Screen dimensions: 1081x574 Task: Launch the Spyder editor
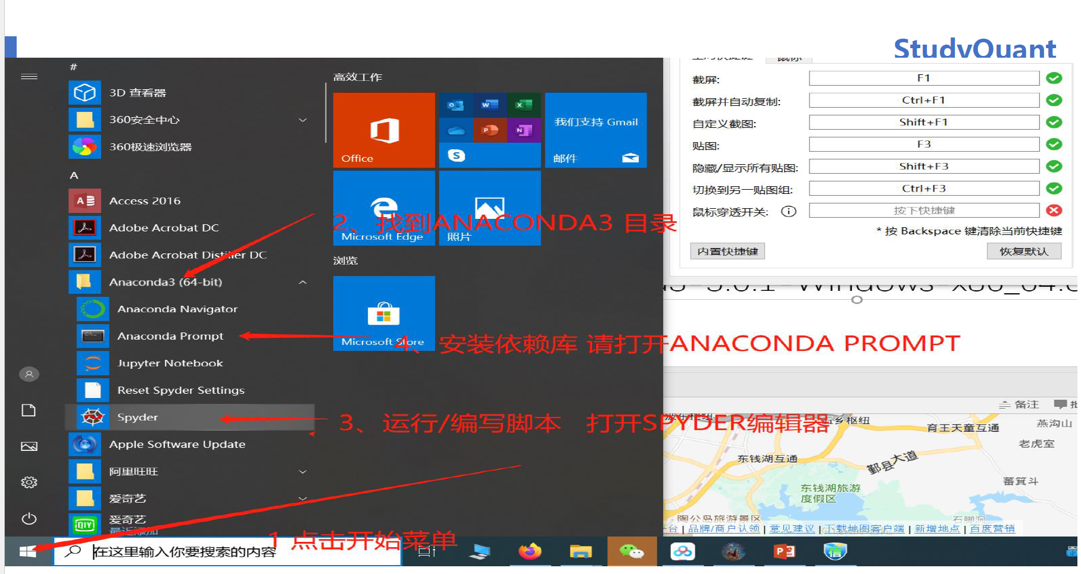pos(190,418)
